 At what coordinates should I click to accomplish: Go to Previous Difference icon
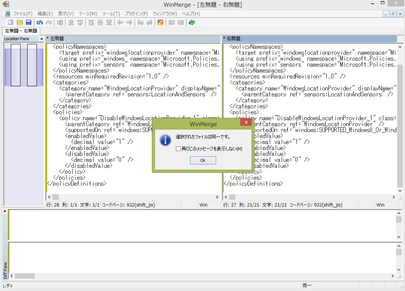80,23
